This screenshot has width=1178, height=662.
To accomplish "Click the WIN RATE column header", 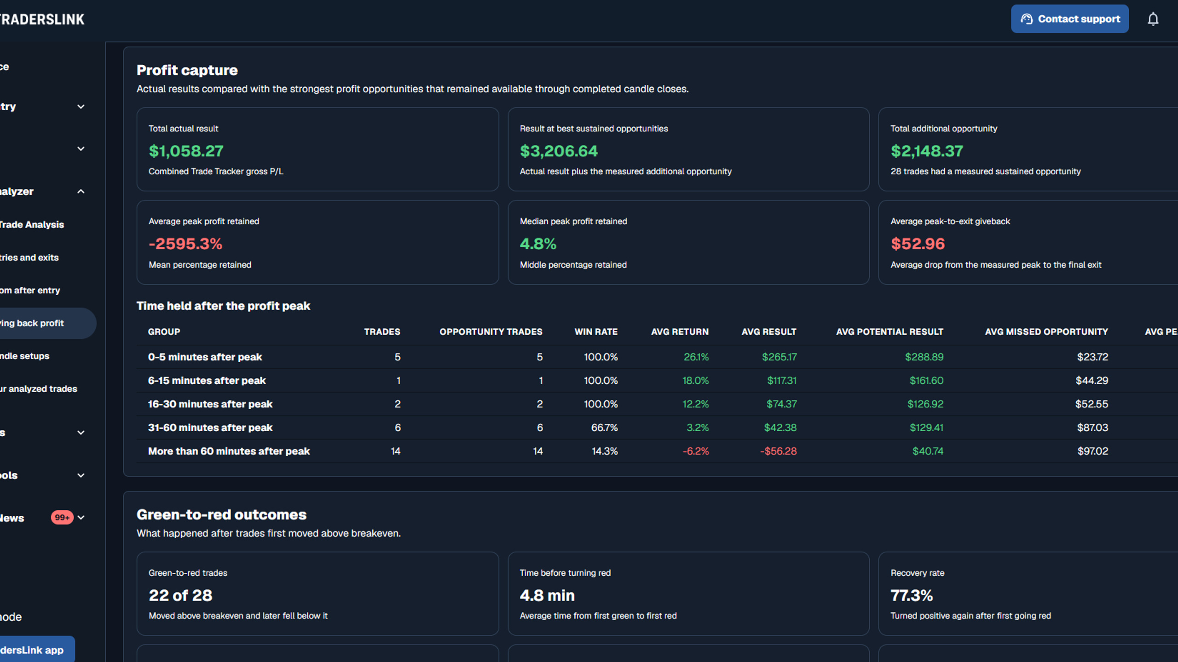I will click(596, 332).
